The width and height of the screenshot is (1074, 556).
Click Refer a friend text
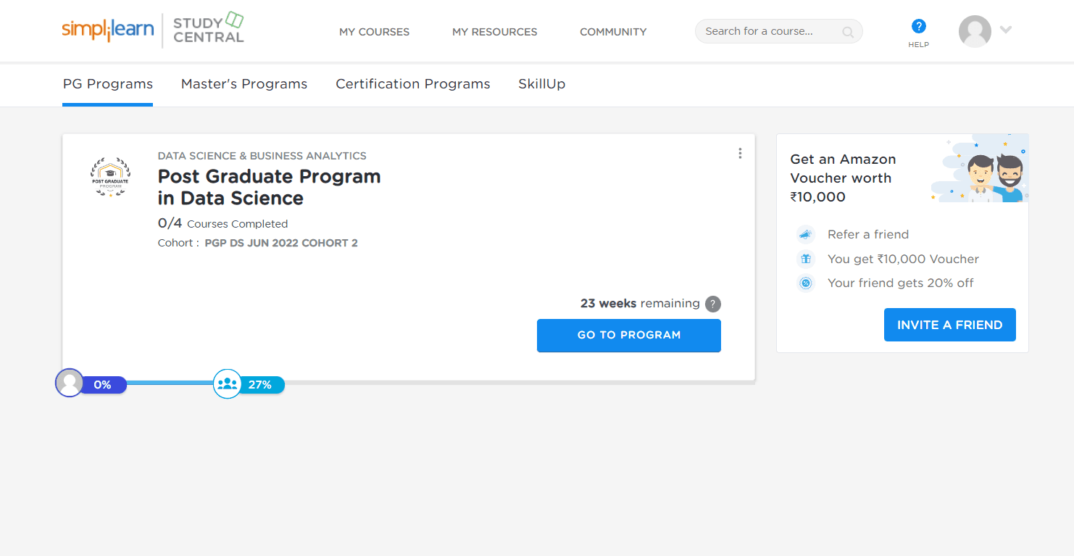coord(868,235)
